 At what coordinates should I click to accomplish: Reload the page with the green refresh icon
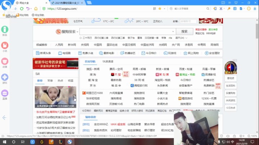point(22,9)
